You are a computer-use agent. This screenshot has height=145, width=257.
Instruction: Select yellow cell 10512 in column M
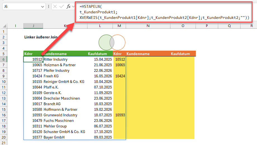(119, 60)
